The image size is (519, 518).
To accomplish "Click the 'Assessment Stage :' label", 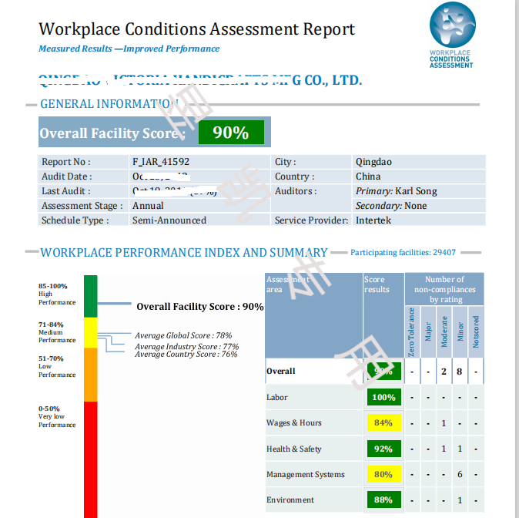I will (x=82, y=206).
